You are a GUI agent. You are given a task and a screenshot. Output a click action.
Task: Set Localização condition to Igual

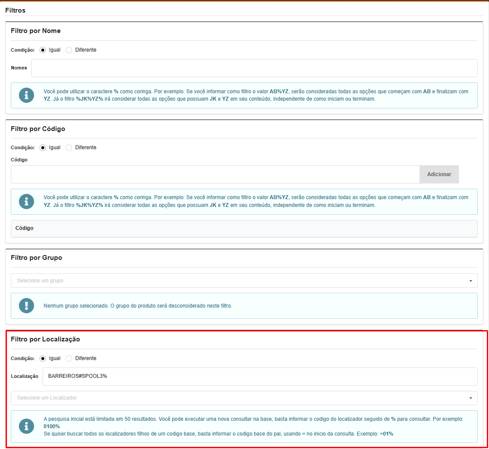tap(43, 358)
